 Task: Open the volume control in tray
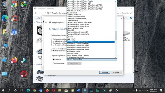pos(143,90)
